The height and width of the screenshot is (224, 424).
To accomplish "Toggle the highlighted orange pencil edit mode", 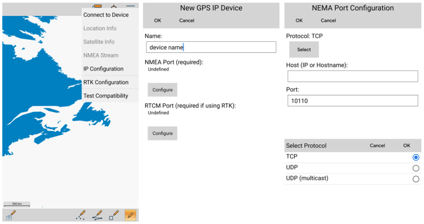I will point(130,215).
